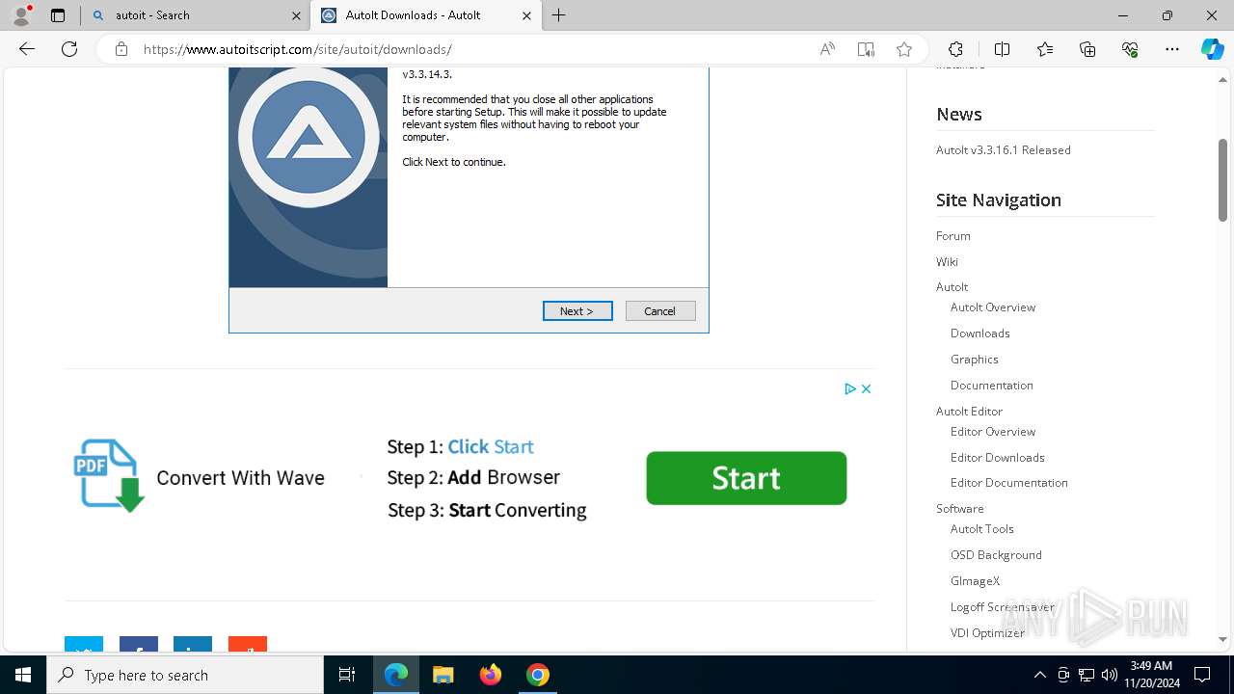Open GImageX link
The width and height of the screenshot is (1234, 694).
pyautogui.click(x=975, y=580)
